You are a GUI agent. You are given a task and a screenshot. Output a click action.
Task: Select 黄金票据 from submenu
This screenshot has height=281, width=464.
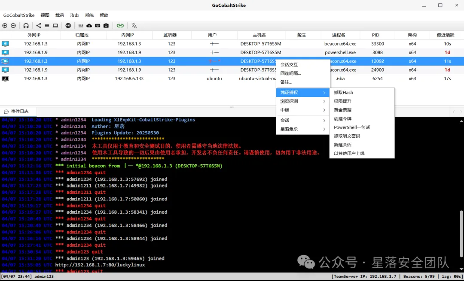(x=362, y=110)
